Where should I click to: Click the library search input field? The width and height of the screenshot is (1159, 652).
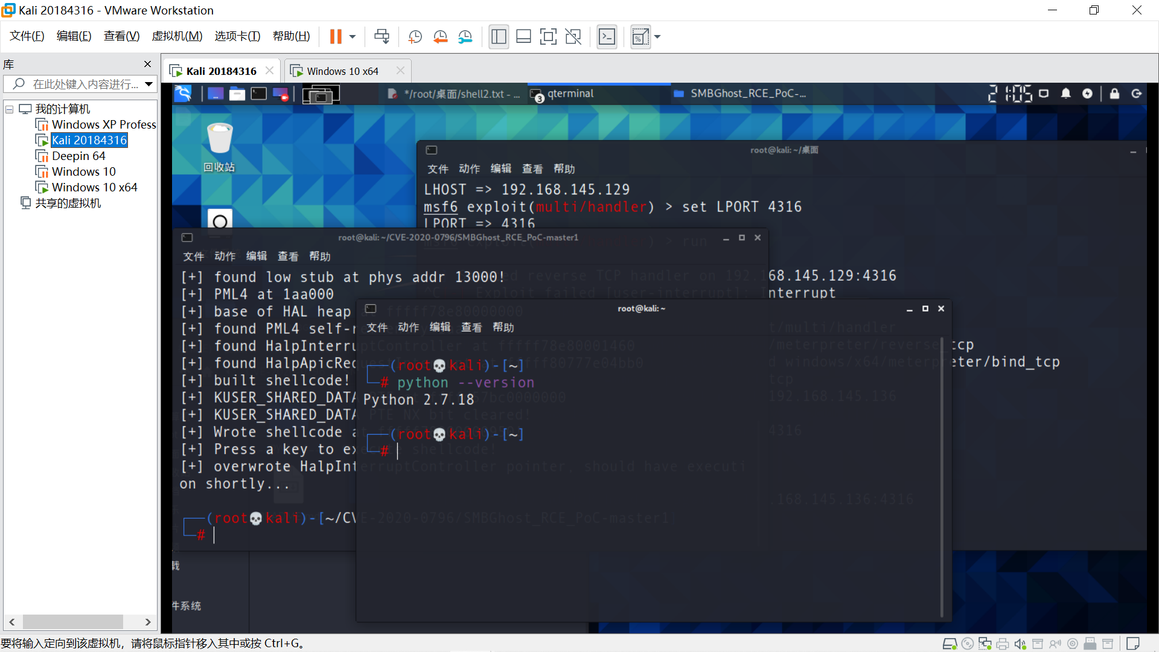tap(85, 84)
